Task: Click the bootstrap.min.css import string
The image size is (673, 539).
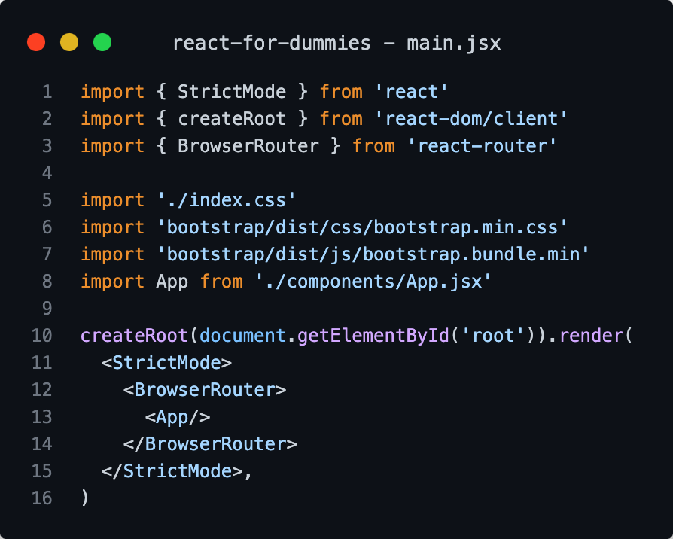Action: [x=362, y=227]
